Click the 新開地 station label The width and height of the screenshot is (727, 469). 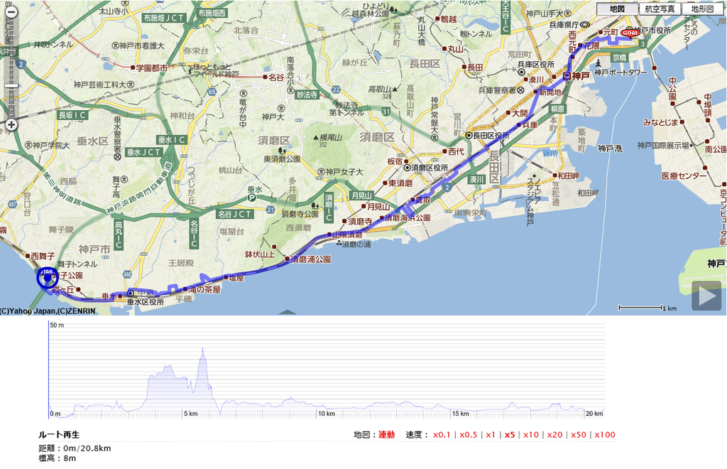tap(550, 92)
